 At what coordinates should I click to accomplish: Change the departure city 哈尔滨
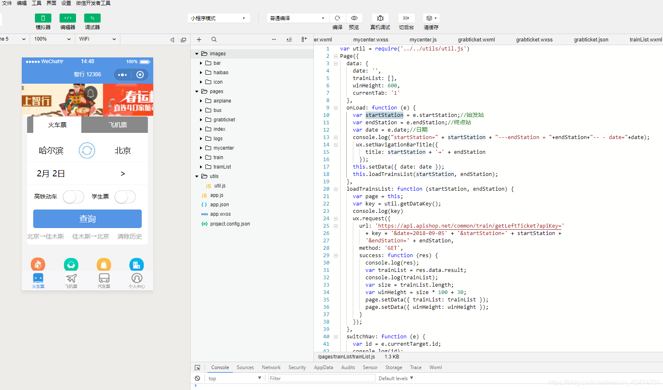(51, 151)
